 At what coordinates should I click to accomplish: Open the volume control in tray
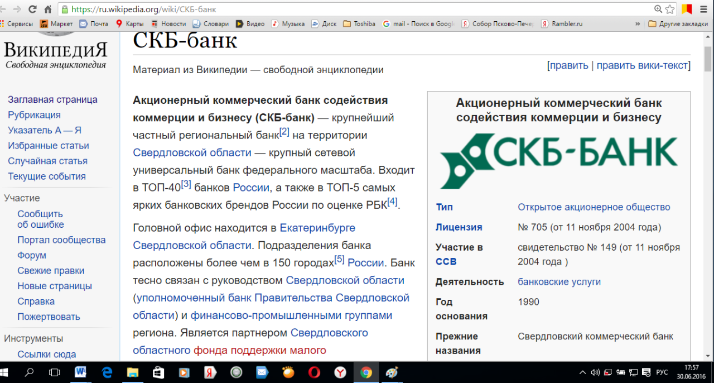(x=595, y=372)
